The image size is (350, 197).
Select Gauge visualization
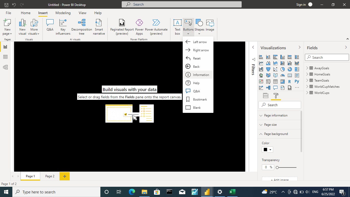pyautogui.click(x=283, y=75)
